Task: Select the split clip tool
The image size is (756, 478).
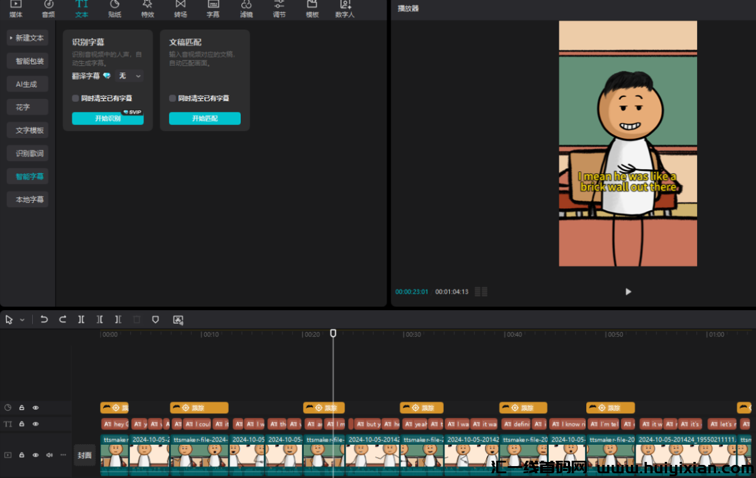Action: (81, 320)
